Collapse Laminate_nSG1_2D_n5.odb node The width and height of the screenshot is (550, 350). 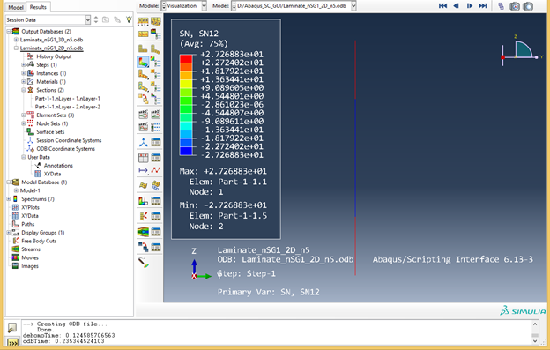click(16, 48)
